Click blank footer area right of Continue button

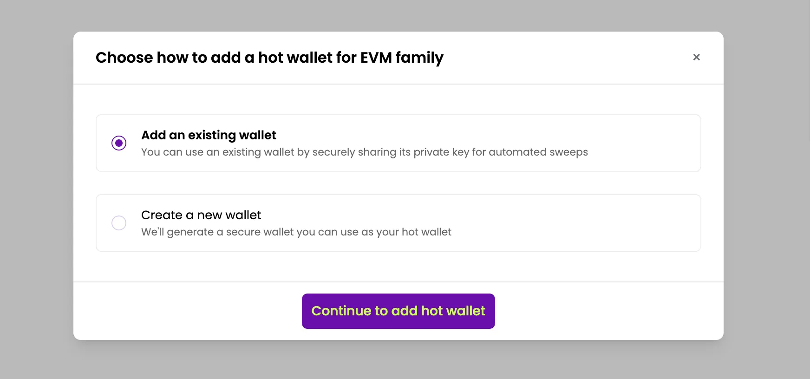click(x=604, y=311)
